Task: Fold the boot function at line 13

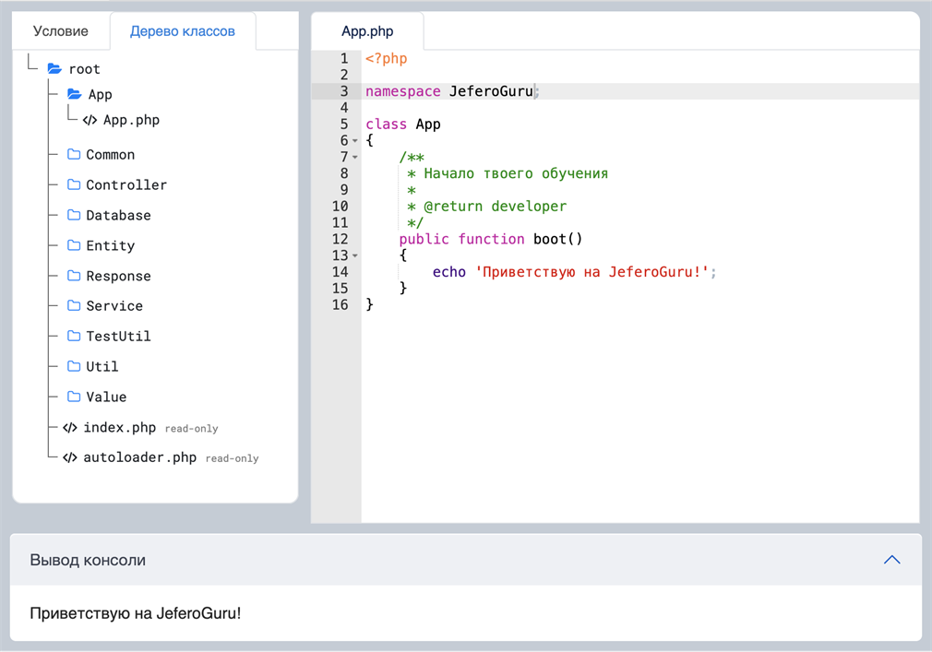Action: pyautogui.click(x=355, y=256)
